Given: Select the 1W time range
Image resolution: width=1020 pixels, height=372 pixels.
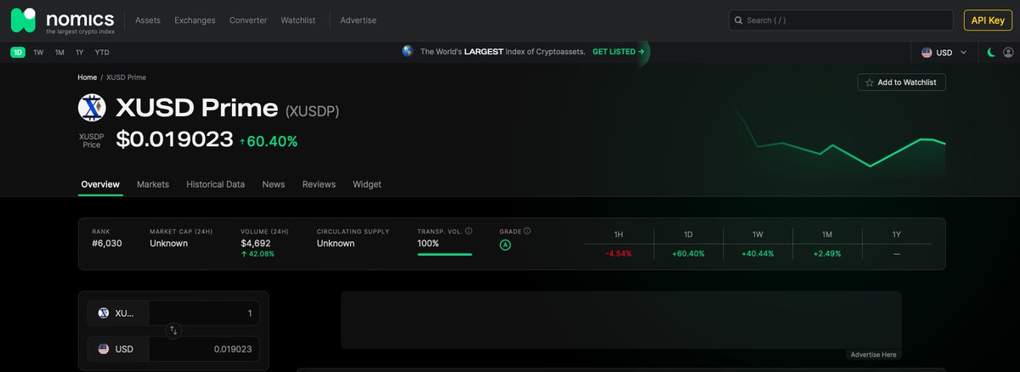Looking at the screenshot, I should [38, 53].
